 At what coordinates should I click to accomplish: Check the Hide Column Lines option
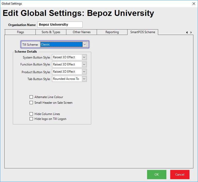31,114
